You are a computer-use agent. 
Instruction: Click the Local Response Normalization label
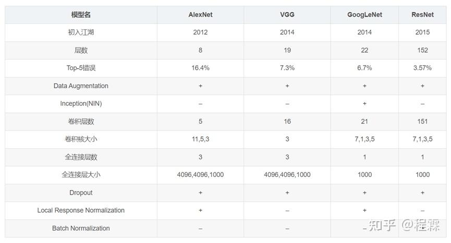(x=81, y=210)
